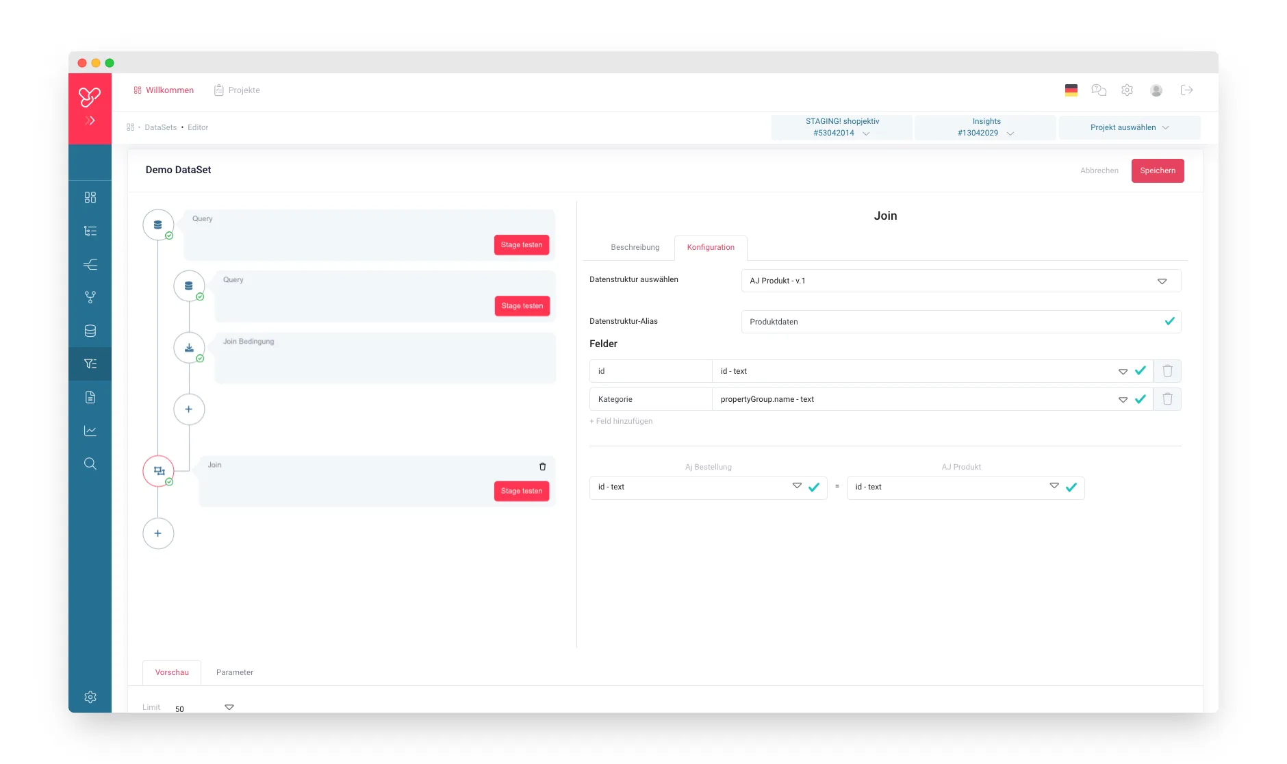Screen dimensions: 1287x764
Task: Click the Speichern button
Action: tap(1157, 171)
